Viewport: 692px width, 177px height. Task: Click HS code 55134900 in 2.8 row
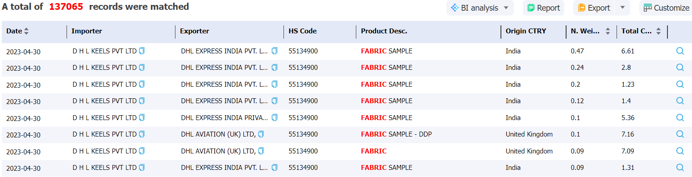(303, 68)
